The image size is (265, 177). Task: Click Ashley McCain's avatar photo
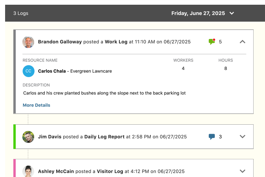28,171
